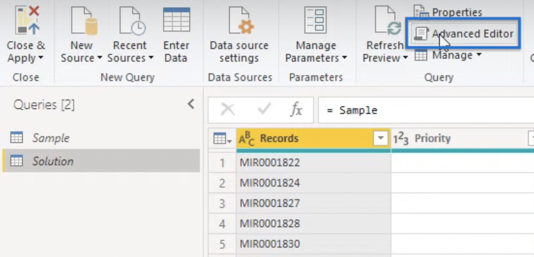The height and width of the screenshot is (257, 534).
Task: Click the fx function icon
Action: point(296,110)
